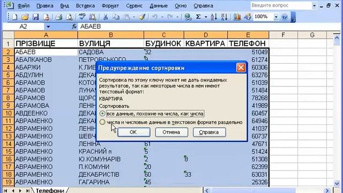
Task: Click the AutoSum sigma icon
Action: pyautogui.click(x=198, y=17)
